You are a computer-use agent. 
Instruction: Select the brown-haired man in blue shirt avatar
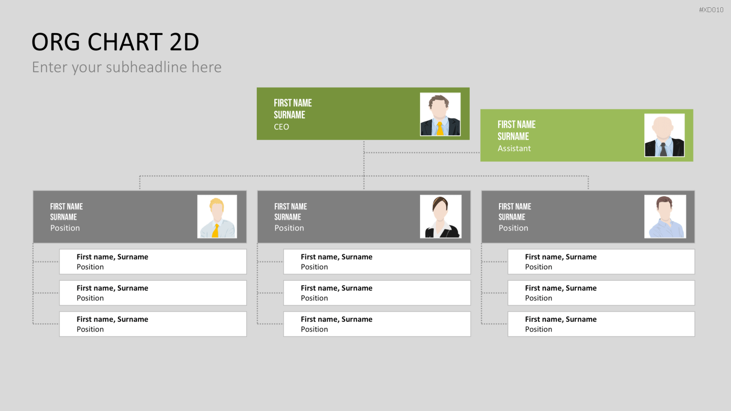(x=665, y=217)
